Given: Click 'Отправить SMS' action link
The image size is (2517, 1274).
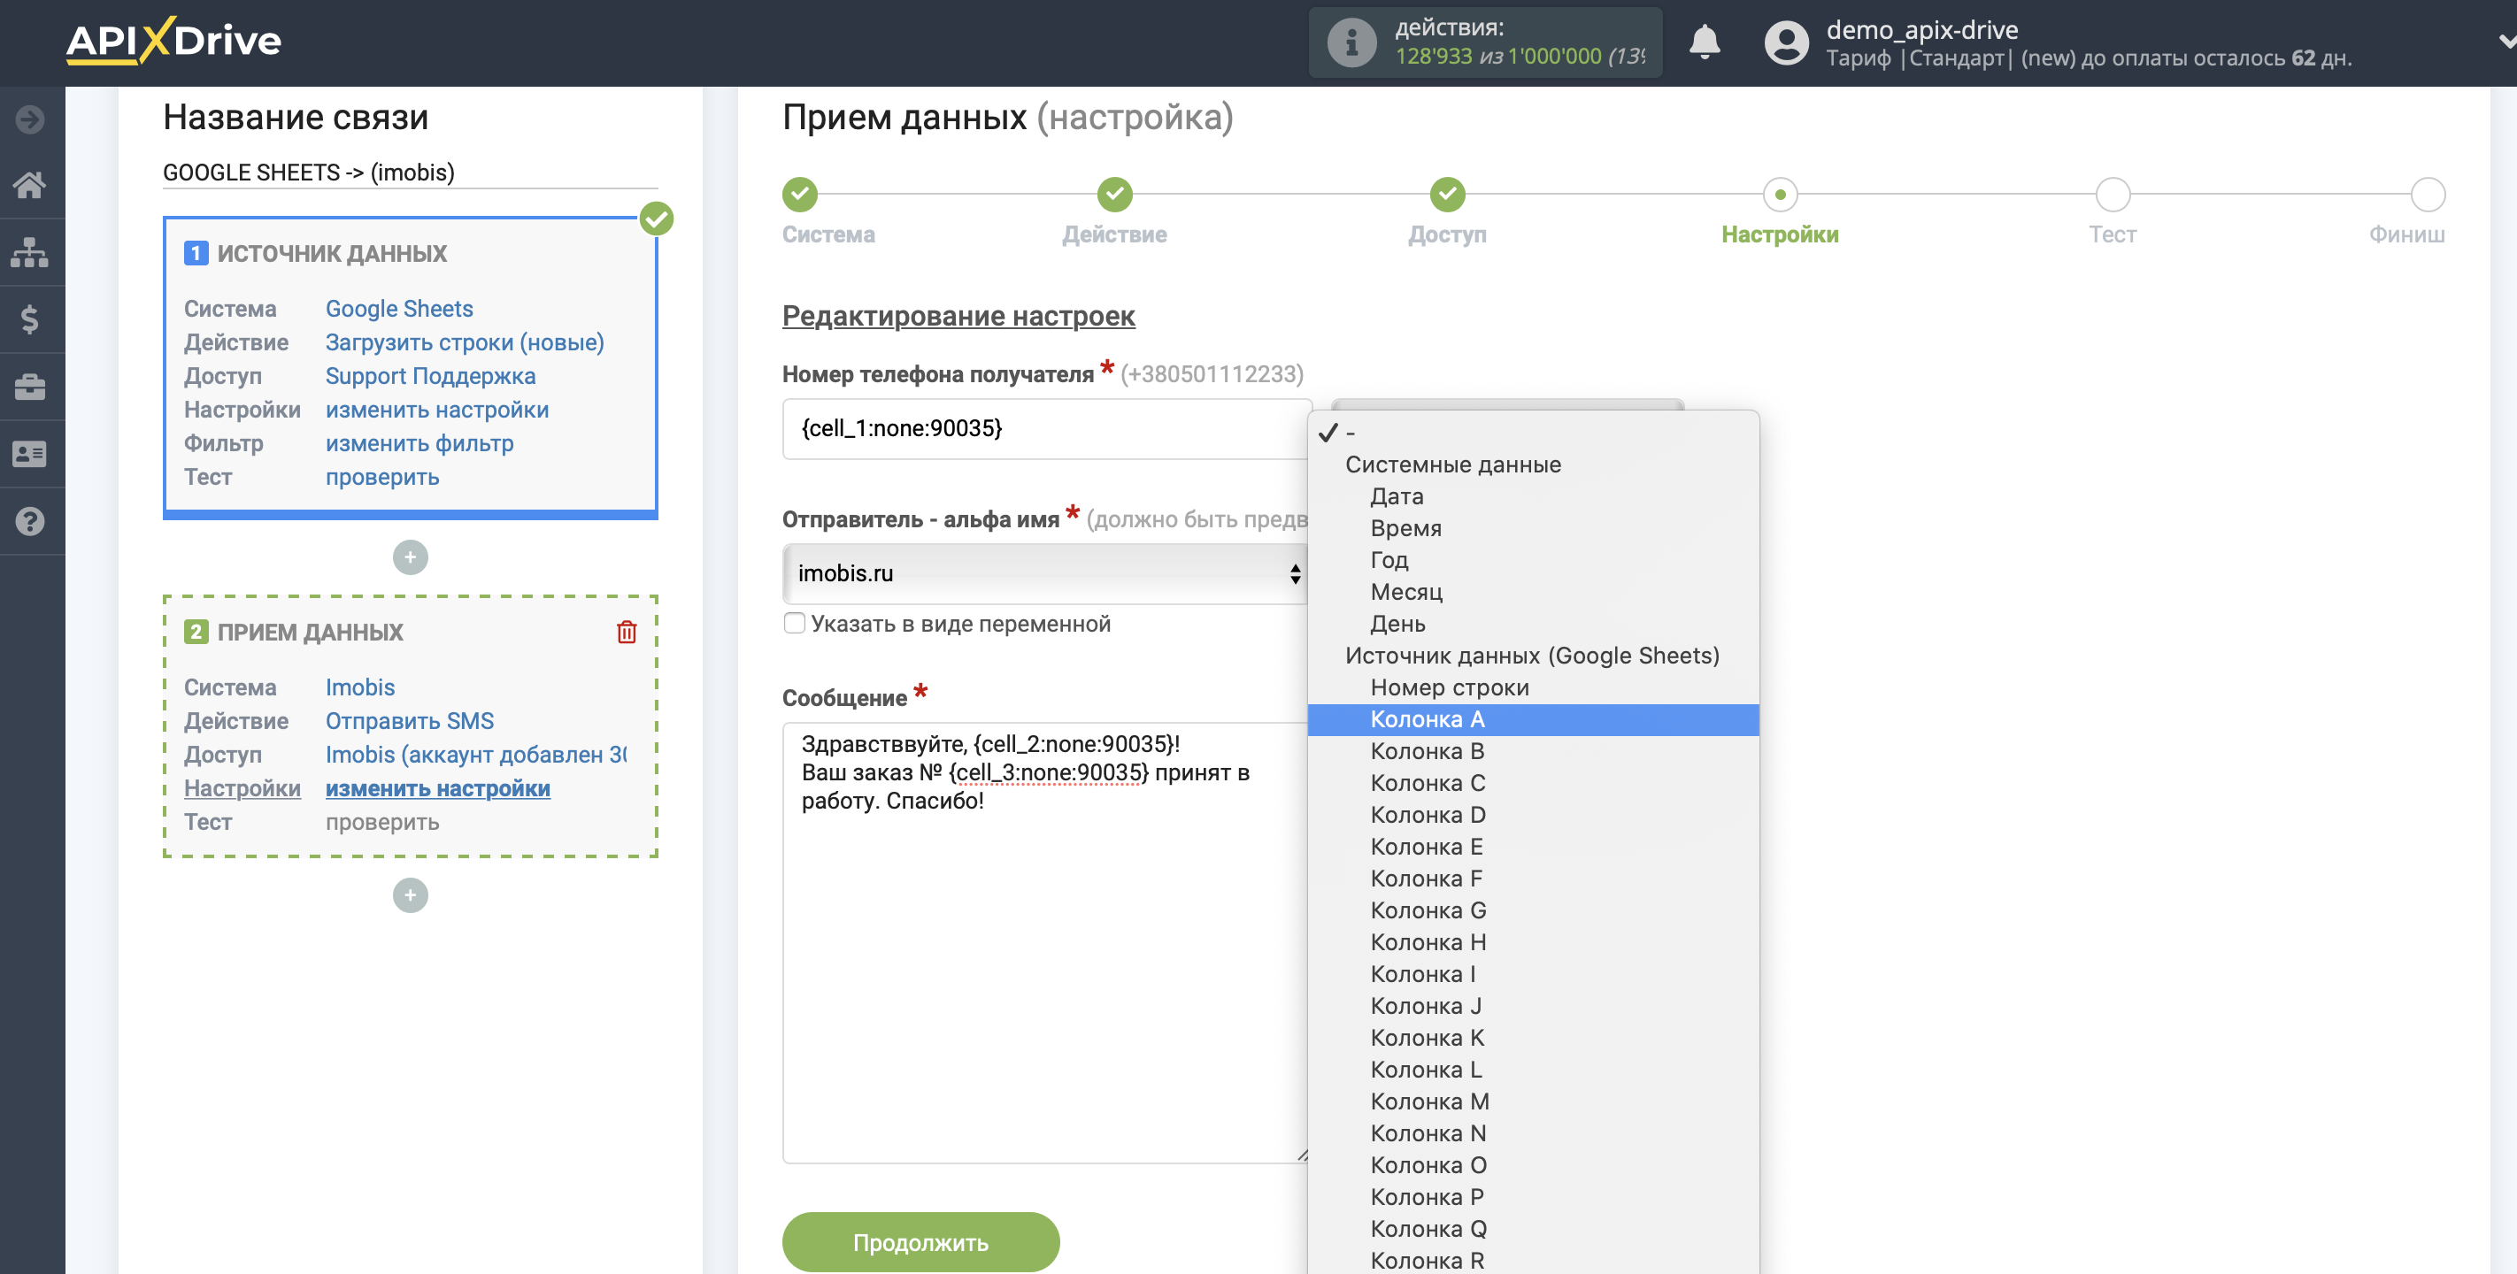Looking at the screenshot, I should pyautogui.click(x=410, y=721).
